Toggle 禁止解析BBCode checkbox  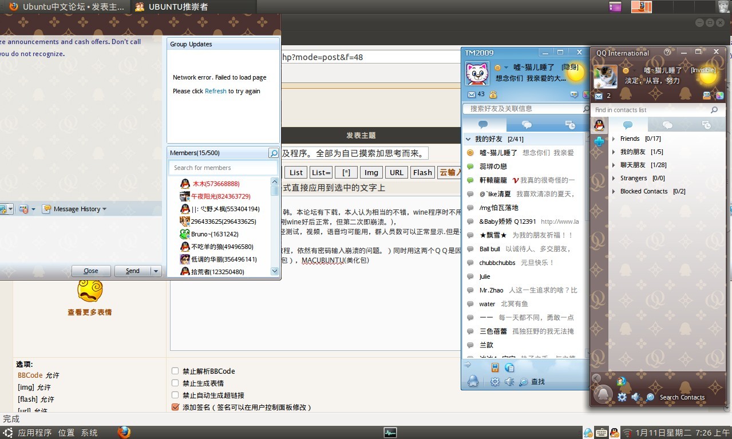[176, 371]
